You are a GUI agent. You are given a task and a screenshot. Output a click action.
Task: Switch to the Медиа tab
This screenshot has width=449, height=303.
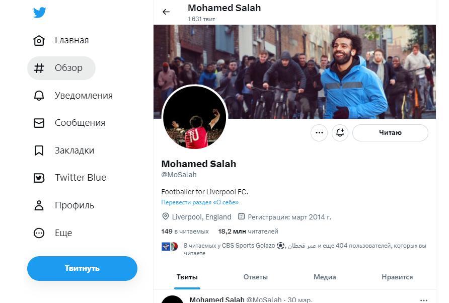325,277
